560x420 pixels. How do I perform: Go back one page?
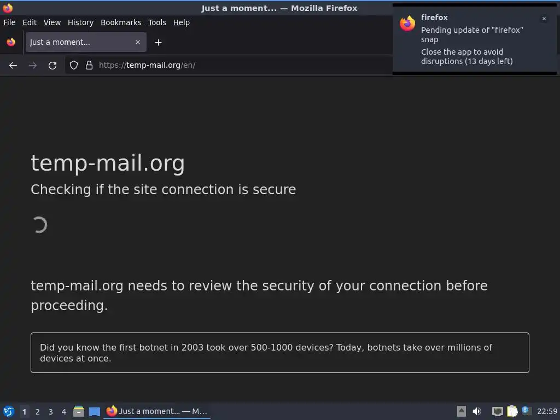(13, 66)
